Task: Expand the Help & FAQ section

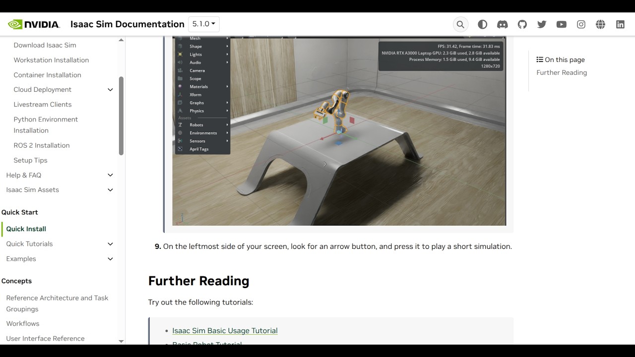Action: [110, 175]
